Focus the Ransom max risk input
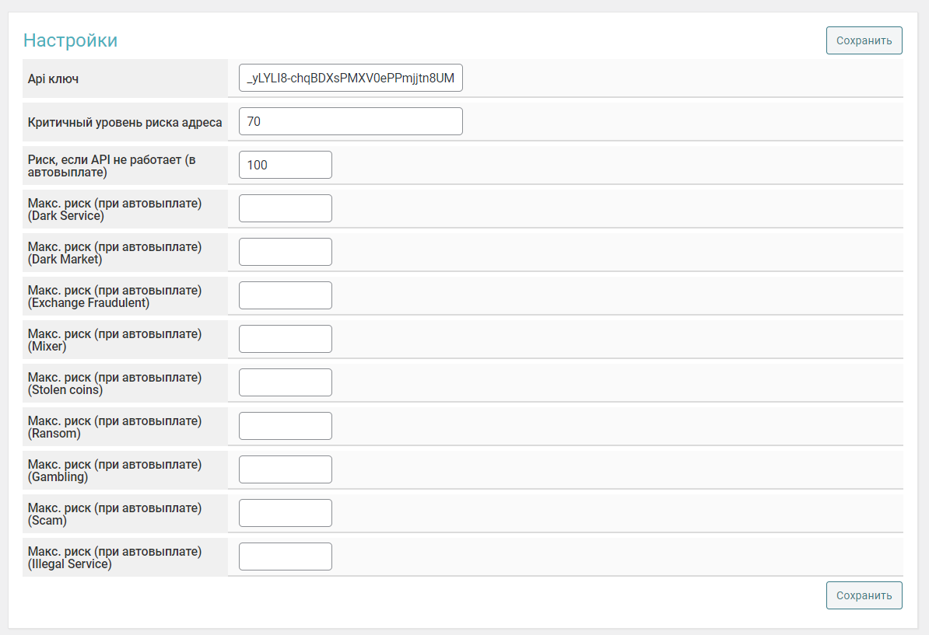The height and width of the screenshot is (635, 929). tap(285, 426)
